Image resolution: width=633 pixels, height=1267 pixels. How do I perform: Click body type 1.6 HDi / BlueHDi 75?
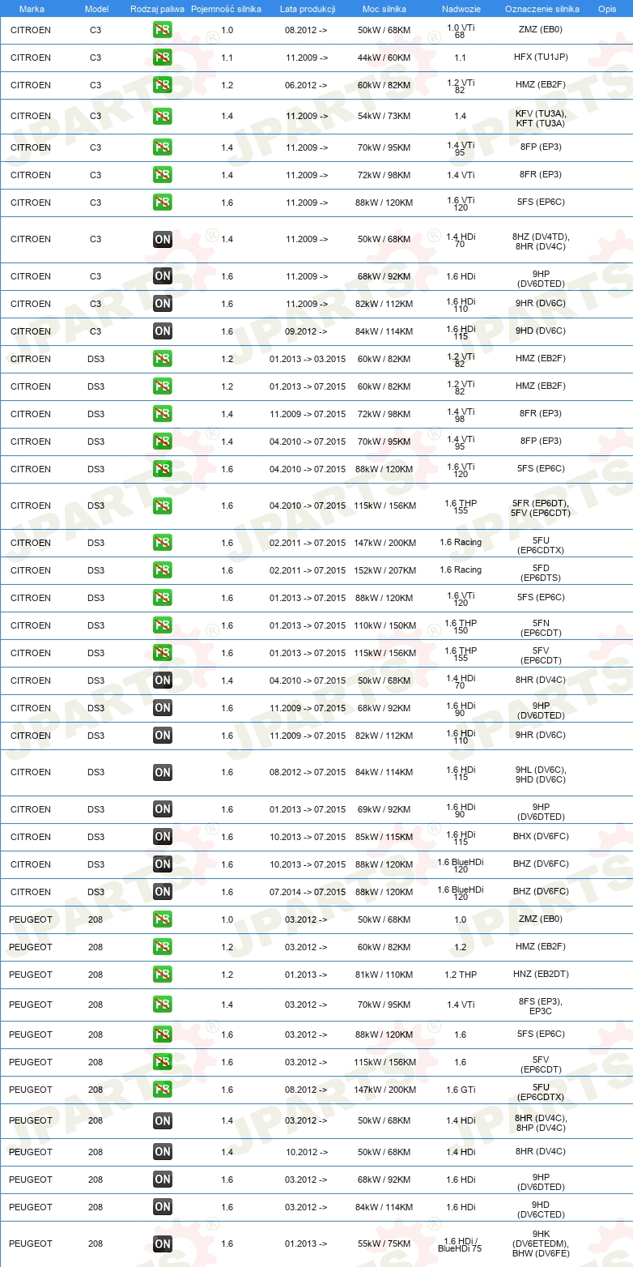pos(461,1244)
